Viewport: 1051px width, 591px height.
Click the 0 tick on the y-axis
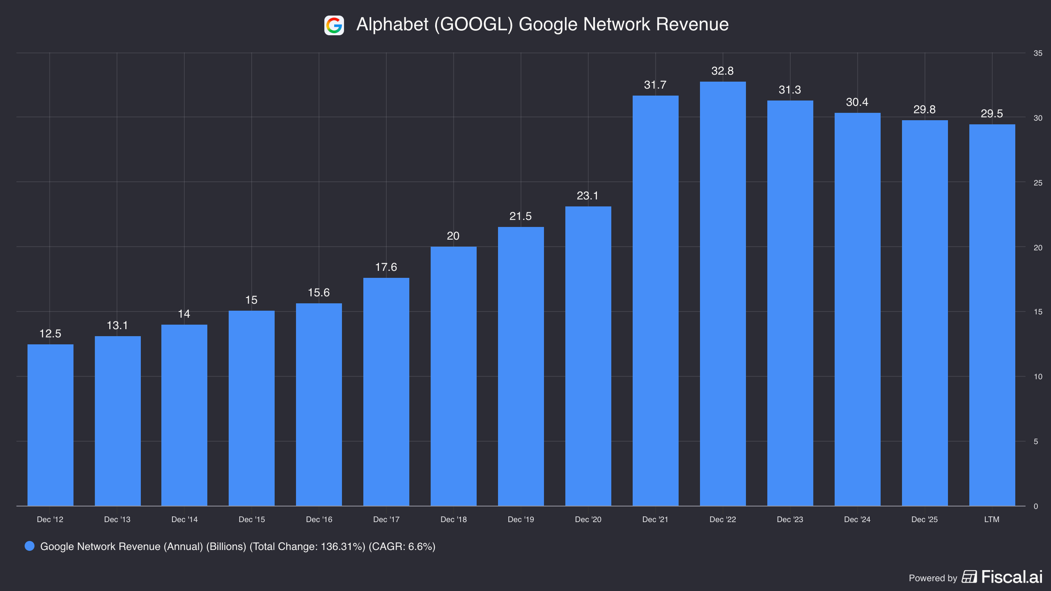pyautogui.click(x=1036, y=507)
